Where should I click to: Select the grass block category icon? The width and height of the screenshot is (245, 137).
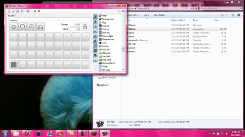[x=95, y=16]
